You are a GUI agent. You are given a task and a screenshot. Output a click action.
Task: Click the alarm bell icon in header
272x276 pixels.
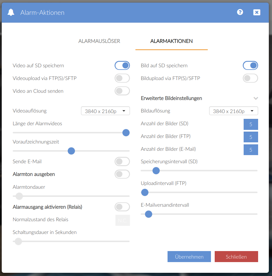pos(11,12)
